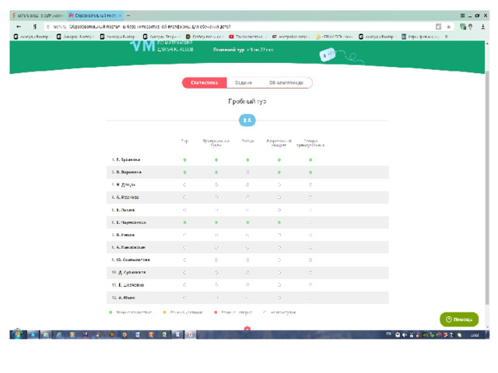Select the 8 А class badge
The width and height of the screenshot is (498, 373).
pos(247,120)
